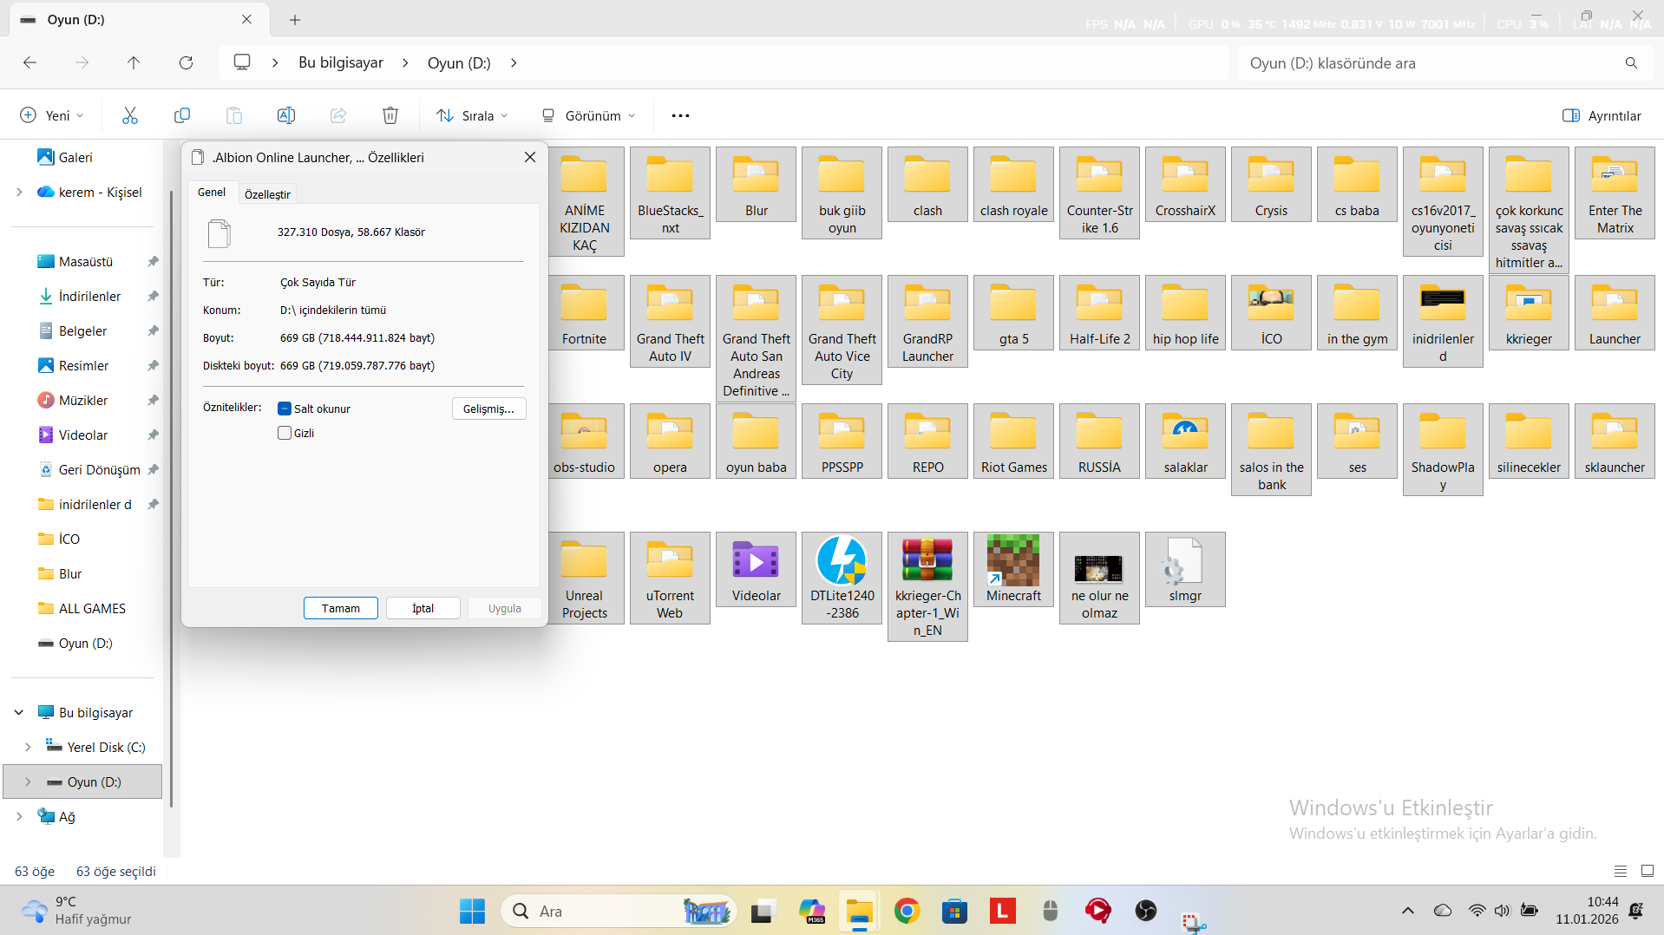1664x935 pixels.
Task: Collapse the Bu bilgisayar tree node
Action: (x=19, y=712)
